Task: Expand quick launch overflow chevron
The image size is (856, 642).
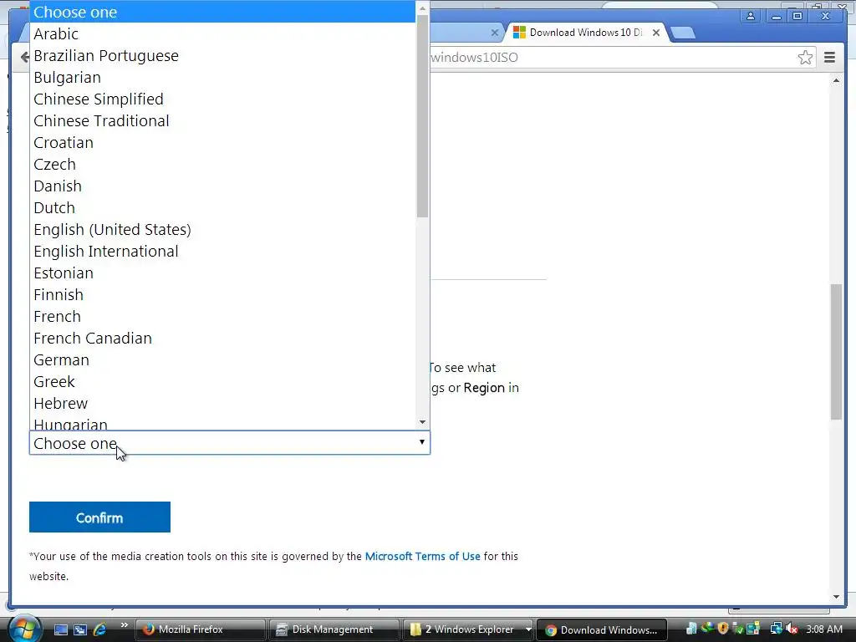Action: [x=124, y=625]
